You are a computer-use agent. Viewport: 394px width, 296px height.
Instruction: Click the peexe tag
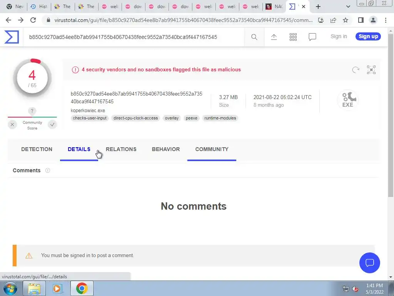click(x=192, y=118)
